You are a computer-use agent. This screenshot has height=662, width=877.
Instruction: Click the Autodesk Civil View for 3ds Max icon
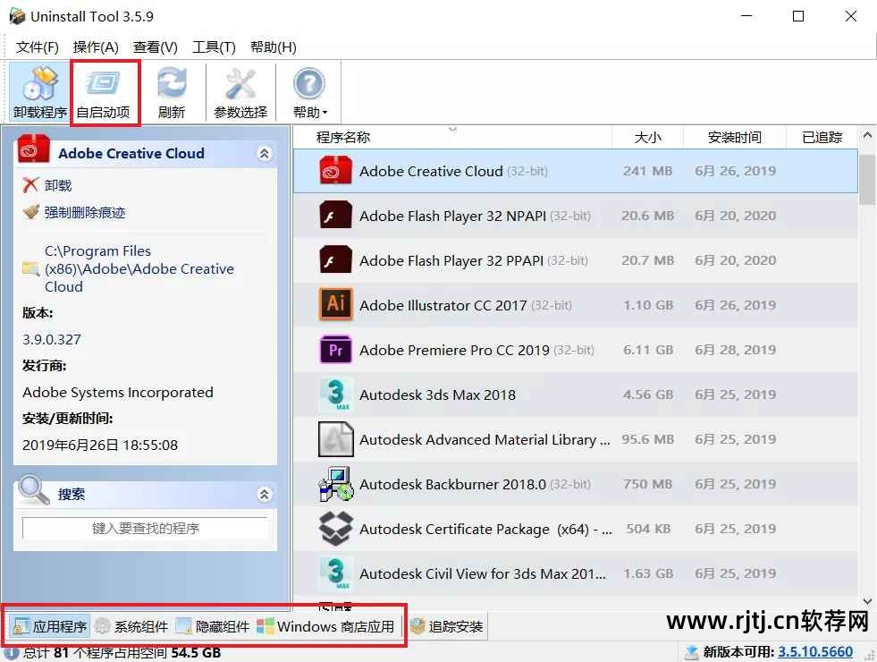[x=335, y=573]
